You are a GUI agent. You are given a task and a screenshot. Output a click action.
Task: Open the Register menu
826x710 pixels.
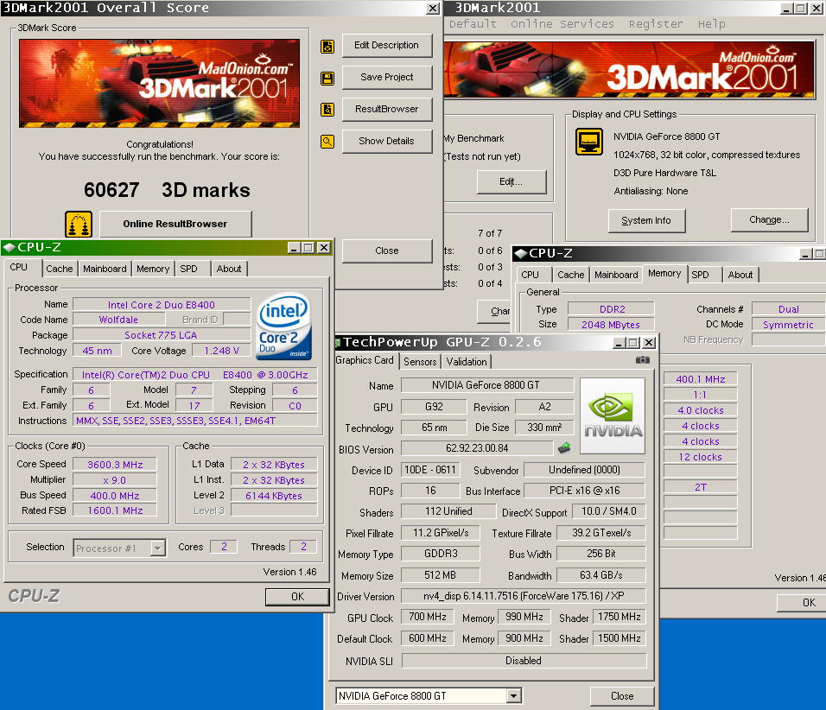(655, 24)
